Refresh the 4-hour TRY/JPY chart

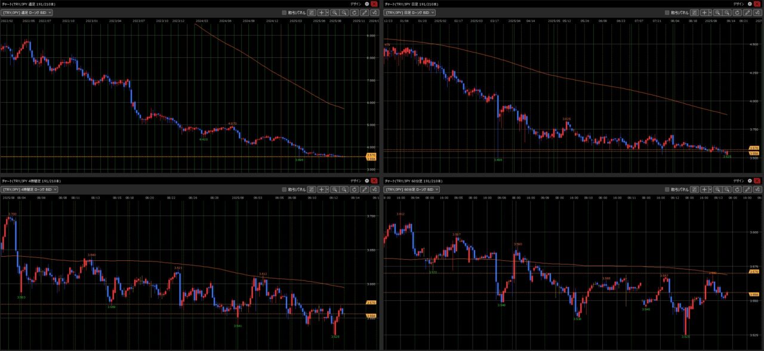(x=354, y=189)
